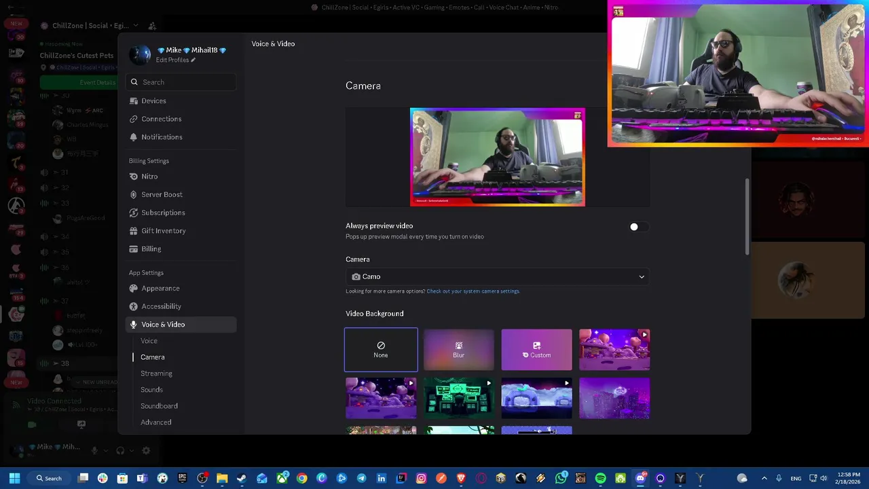Select None video background
The image size is (869, 489).
coord(381,350)
